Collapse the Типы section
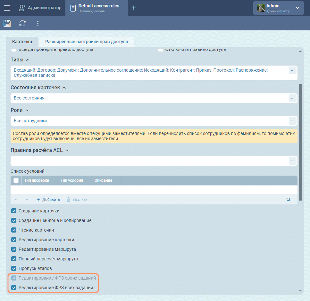 pos(28,60)
